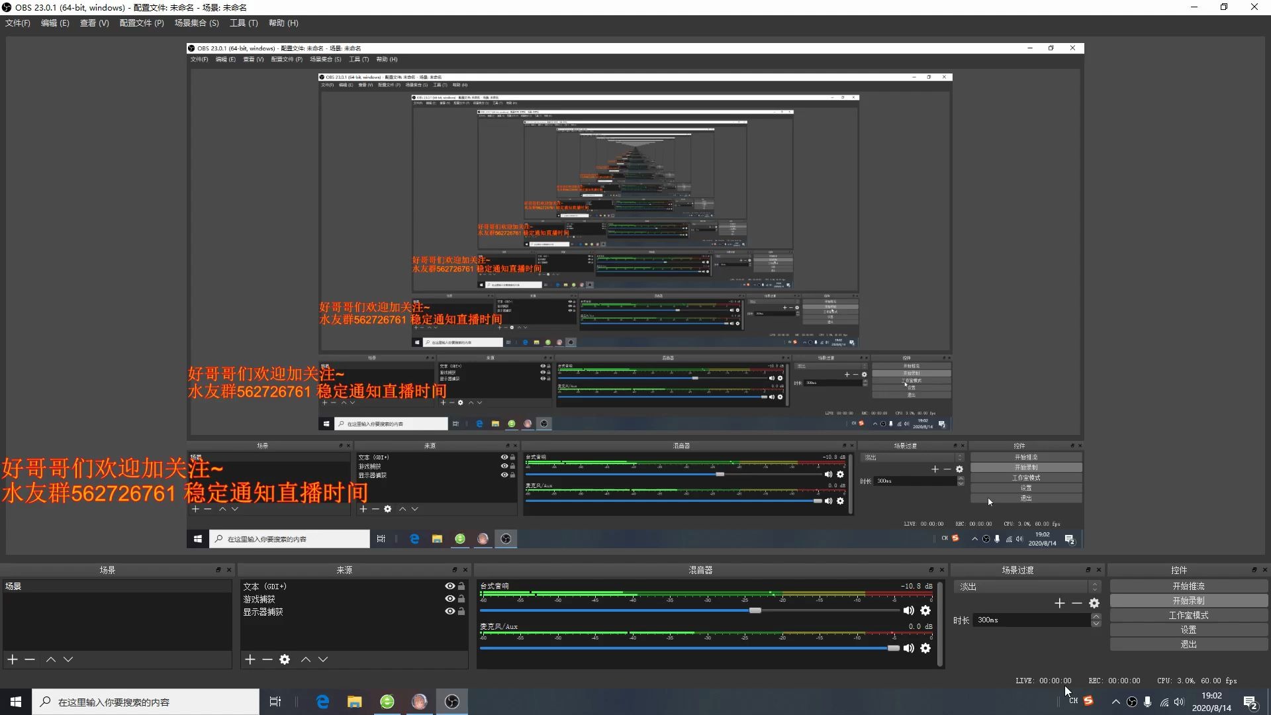Click the Windows taskbar search box

(146, 702)
